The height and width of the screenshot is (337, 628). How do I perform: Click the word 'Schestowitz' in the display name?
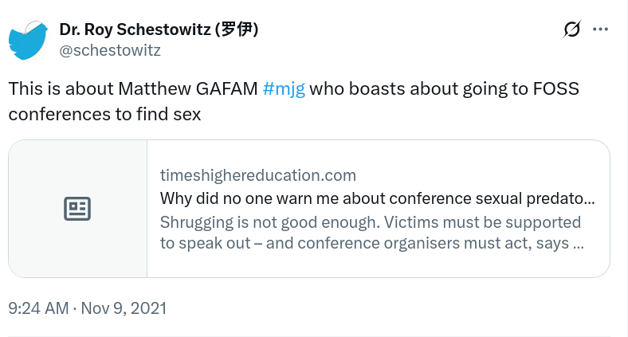[x=164, y=29]
